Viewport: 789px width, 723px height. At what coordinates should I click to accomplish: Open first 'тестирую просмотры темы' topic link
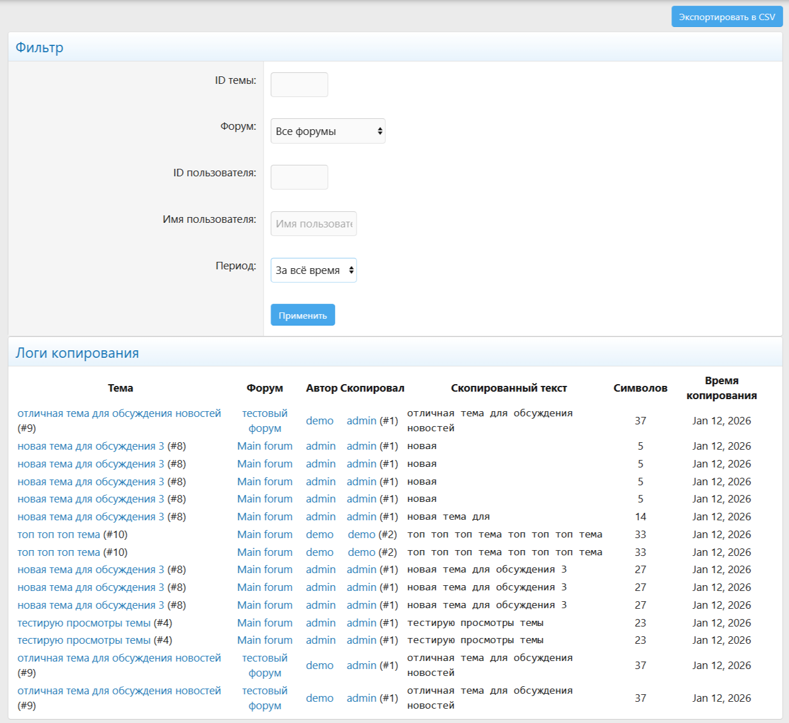[84, 623]
